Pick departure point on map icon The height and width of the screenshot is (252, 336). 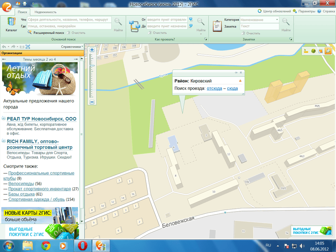point(191,19)
